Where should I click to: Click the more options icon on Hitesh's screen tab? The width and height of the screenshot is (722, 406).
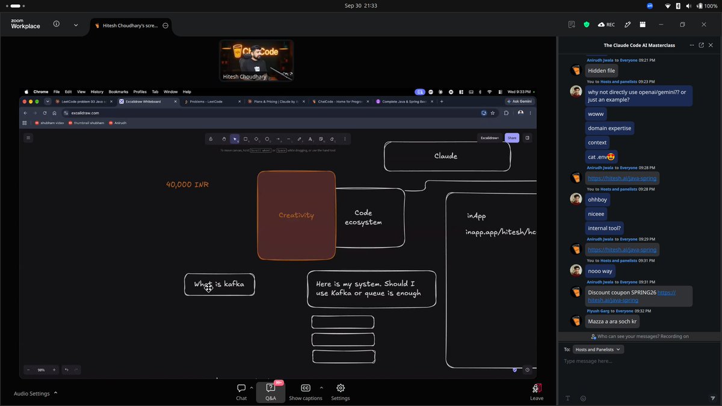coord(165,26)
